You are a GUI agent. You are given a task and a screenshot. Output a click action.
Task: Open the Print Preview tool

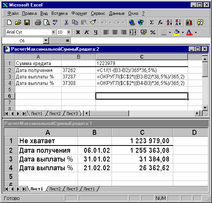click(x=47, y=22)
